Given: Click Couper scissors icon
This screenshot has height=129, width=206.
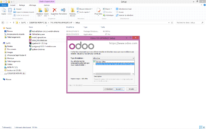Looking at the screenshot, I should (14, 9).
